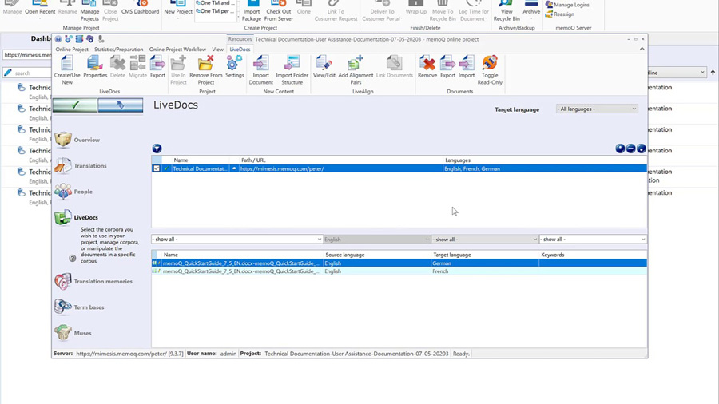The image size is (719, 404).
Task: Select the corpus path https://mimesis.memoq.com/peter/
Action: pos(281,168)
